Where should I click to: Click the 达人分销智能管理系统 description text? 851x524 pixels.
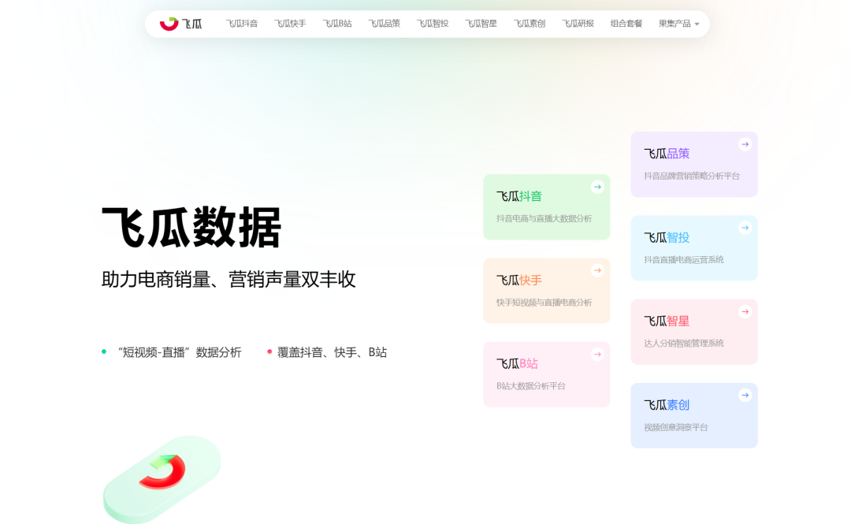683,343
